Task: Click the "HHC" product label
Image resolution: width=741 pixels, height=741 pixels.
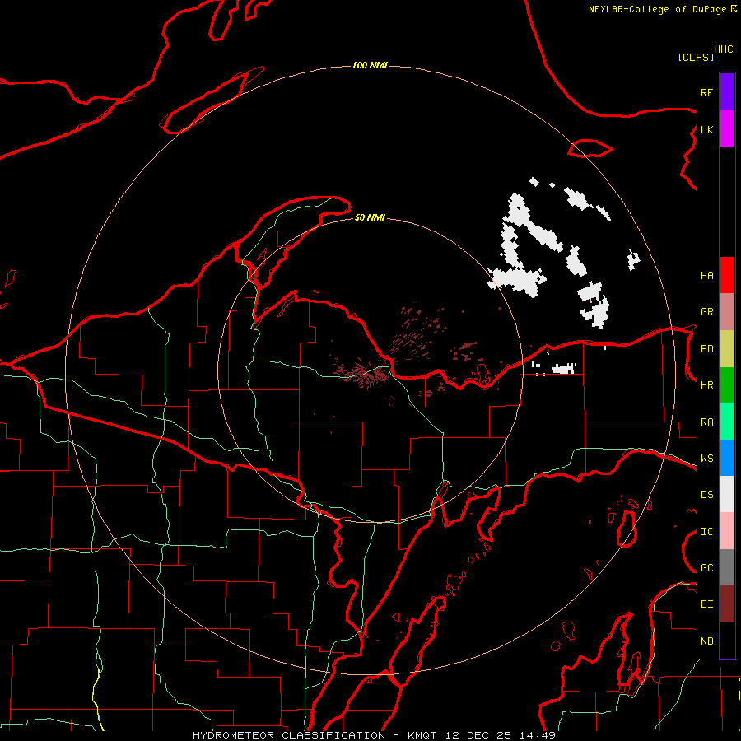Action: click(724, 49)
